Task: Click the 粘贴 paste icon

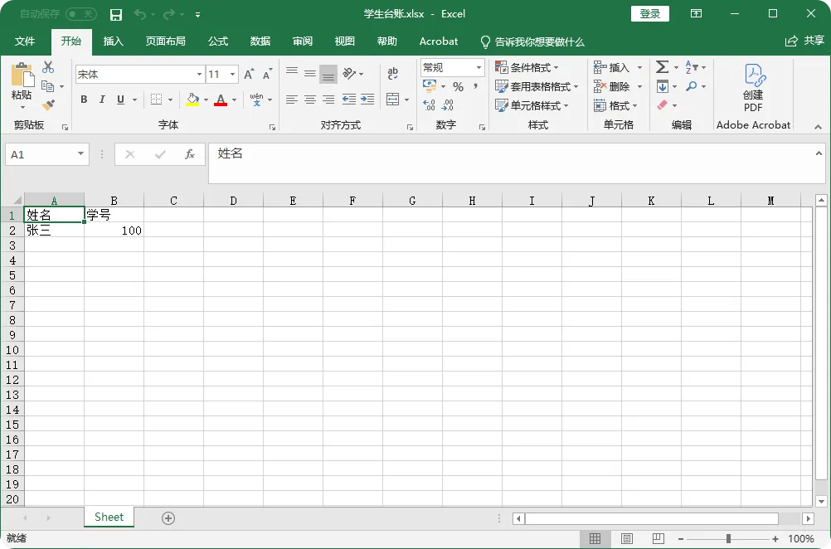Action: point(22,75)
